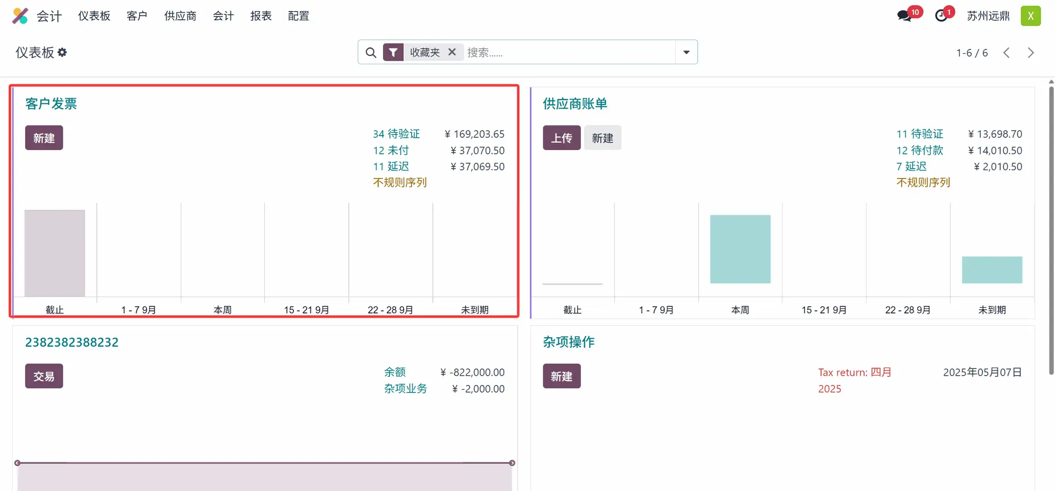Click the search magnifier icon
Screen dimensions: 1055x491
click(x=371, y=53)
